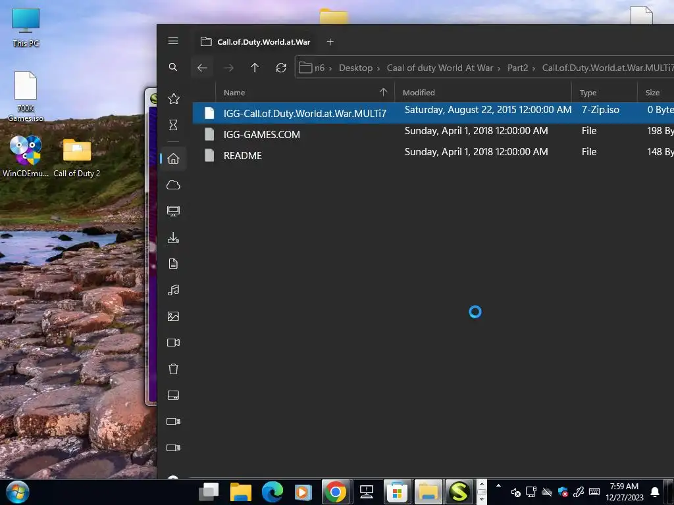
Task: Open the local disk drive sidebar icon
Action: click(x=173, y=395)
